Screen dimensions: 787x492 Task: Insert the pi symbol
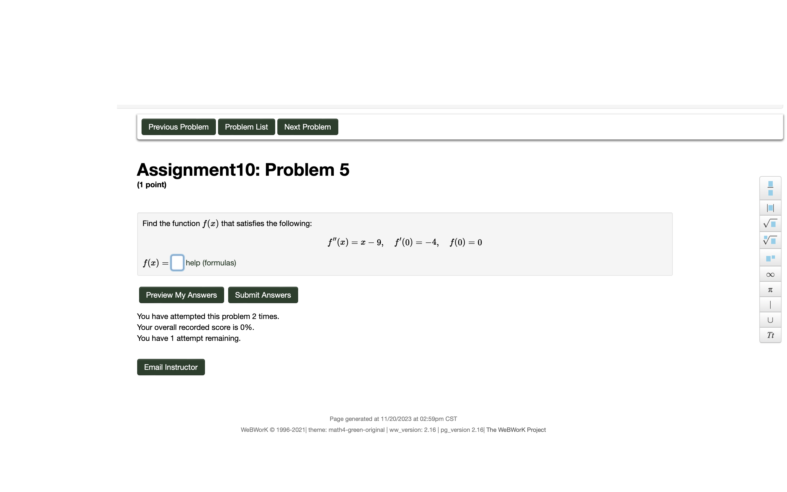pos(770,289)
